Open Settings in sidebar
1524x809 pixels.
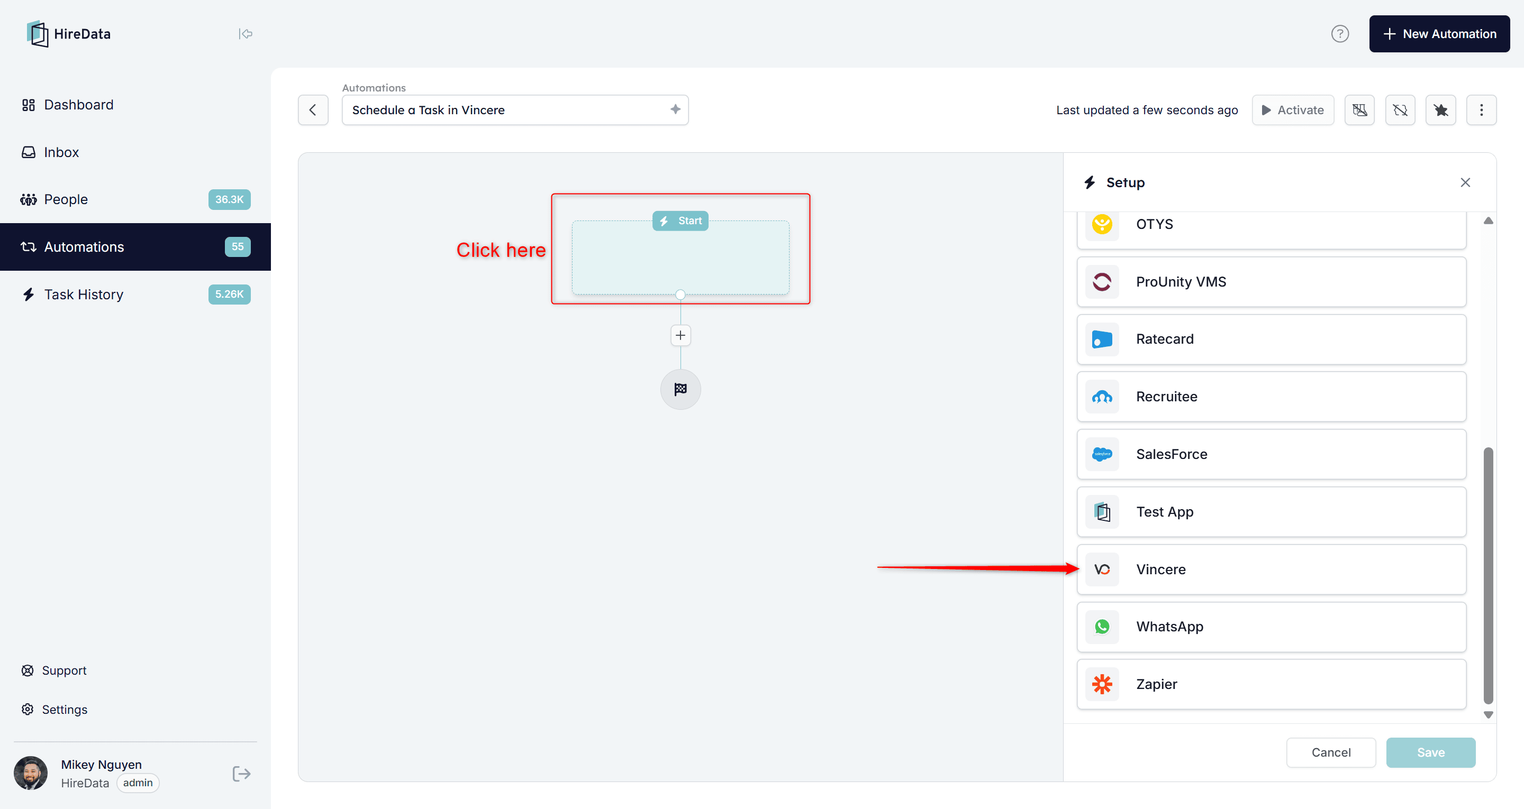pyautogui.click(x=54, y=709)
